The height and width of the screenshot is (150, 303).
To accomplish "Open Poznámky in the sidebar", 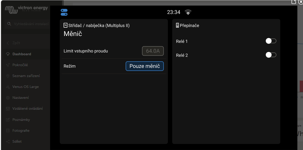I will 21,120.
